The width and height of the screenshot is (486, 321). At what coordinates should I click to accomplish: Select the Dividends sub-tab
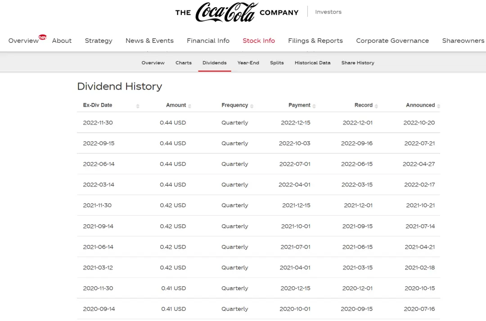coord(215,63)
